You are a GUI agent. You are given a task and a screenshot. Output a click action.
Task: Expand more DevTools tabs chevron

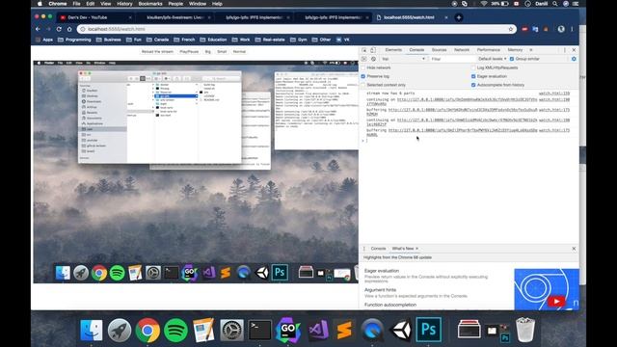click(531, 50)
